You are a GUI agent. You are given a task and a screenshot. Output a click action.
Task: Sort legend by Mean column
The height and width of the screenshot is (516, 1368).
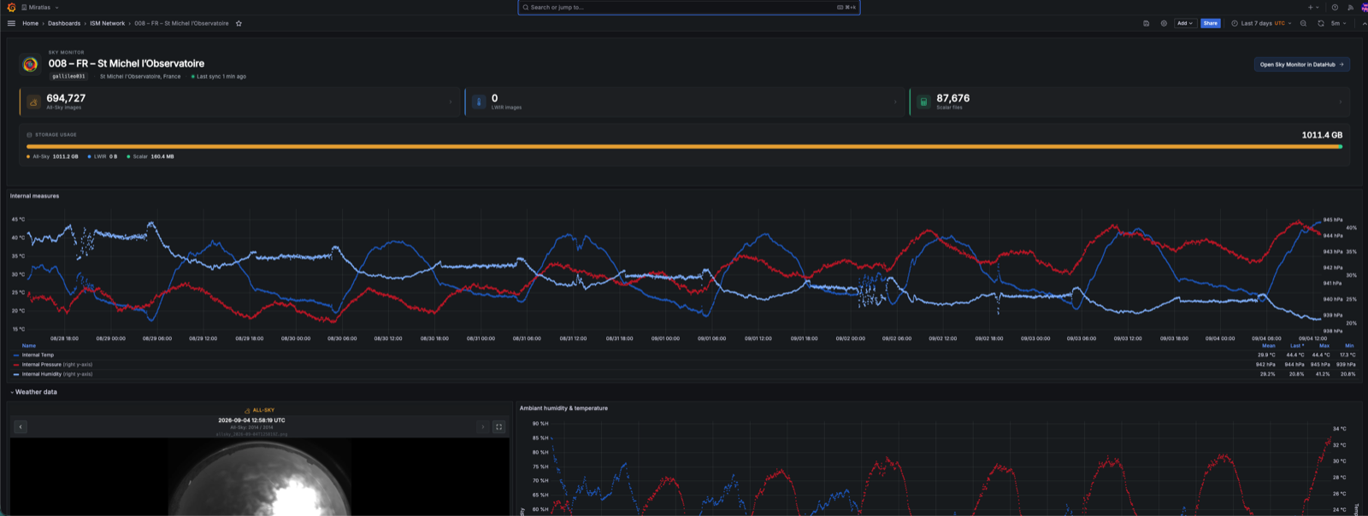[1269, 345]
